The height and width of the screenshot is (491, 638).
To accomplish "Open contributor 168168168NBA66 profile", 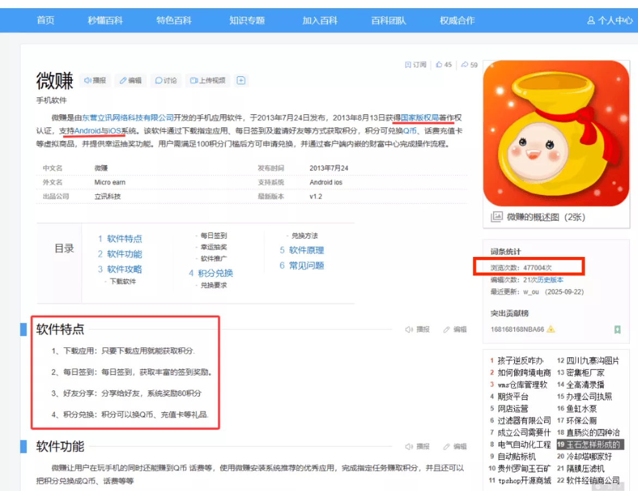I will [517, 329].
